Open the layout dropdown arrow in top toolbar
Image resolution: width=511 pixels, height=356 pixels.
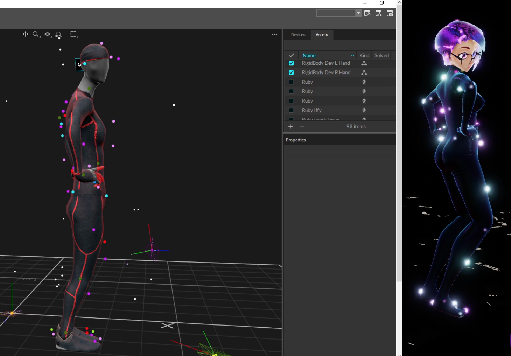point(358,13)
